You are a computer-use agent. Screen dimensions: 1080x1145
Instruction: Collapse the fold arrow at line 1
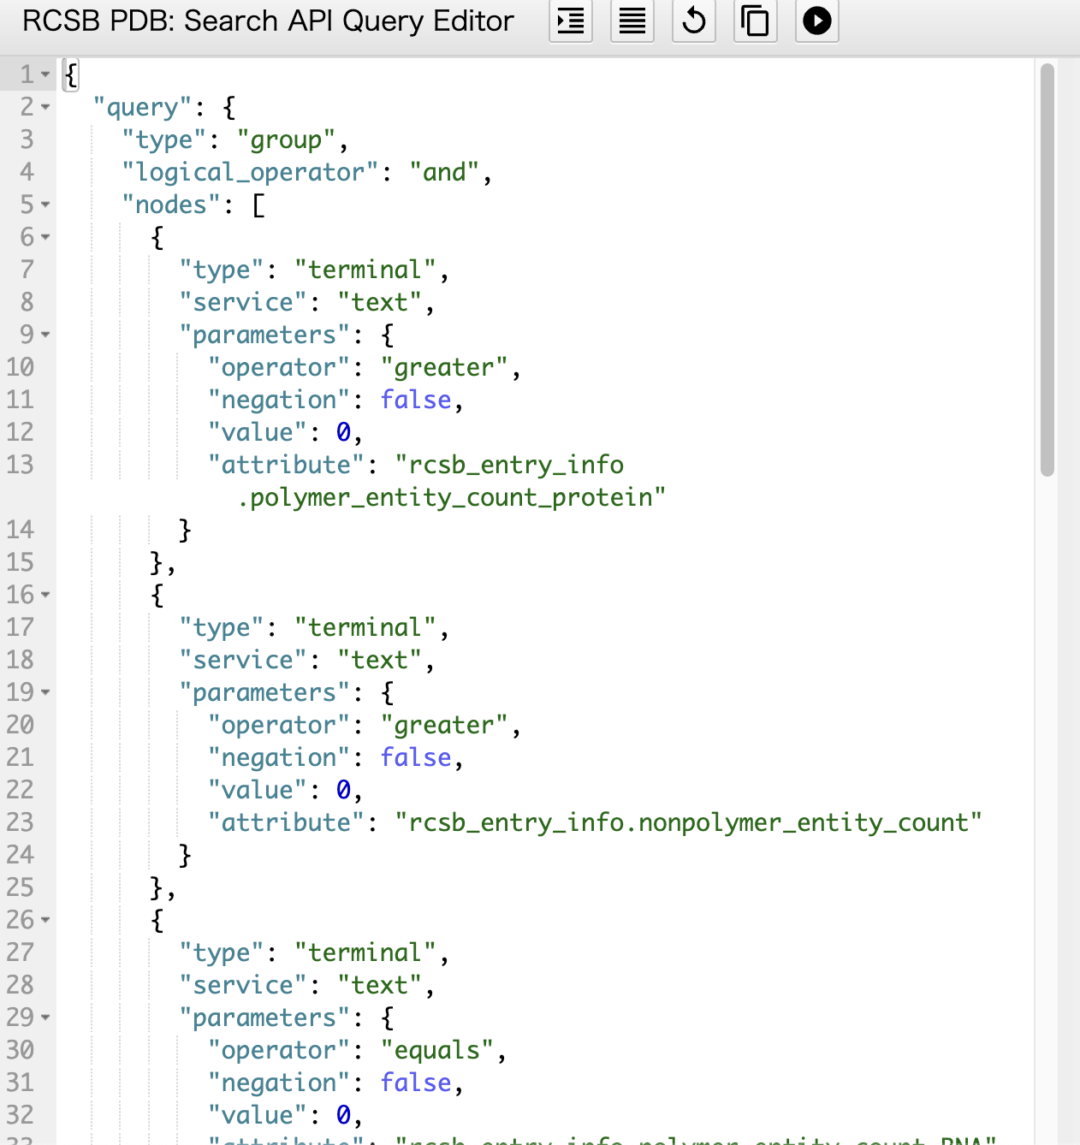pyautogui.click(x=45, y=74)
